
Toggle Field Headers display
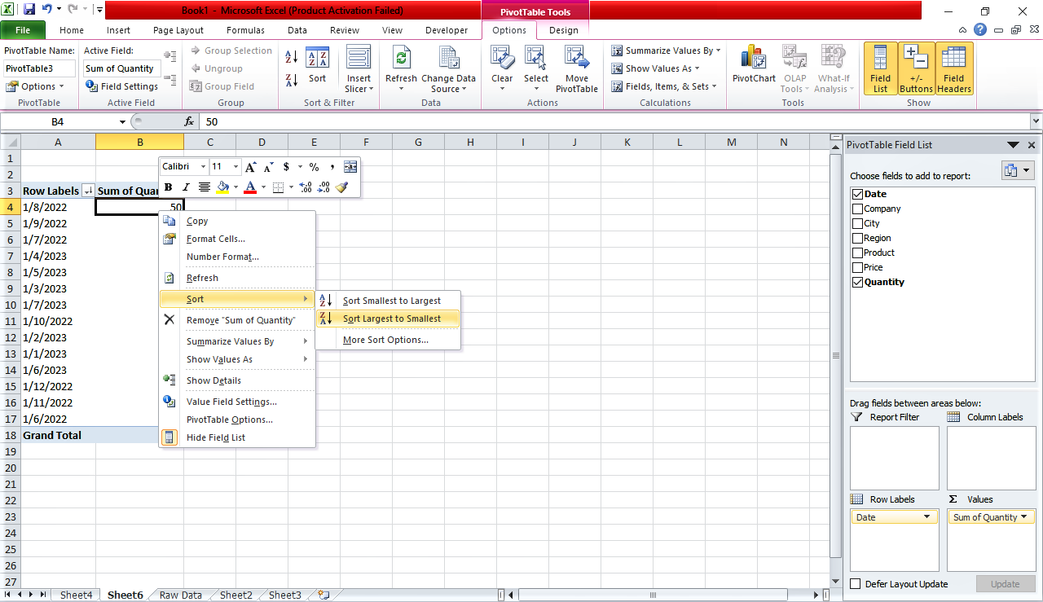point(954,69)
